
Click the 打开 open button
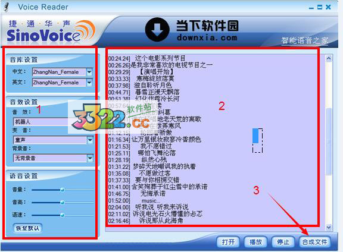[228, 242]
